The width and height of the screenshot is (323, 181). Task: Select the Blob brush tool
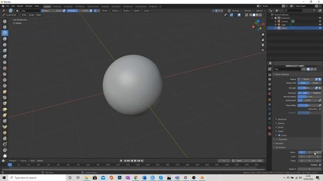[5, 56]
